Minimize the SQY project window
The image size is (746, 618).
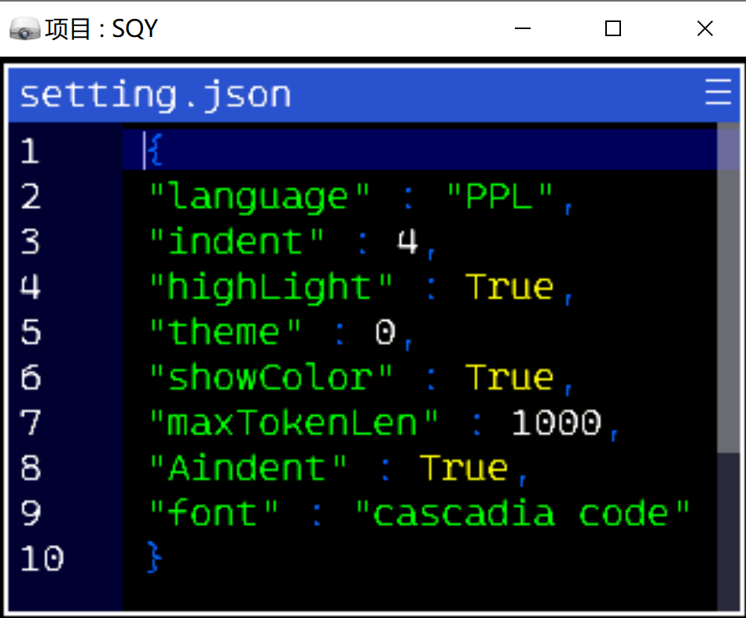pyautogui.click(x=523, y=28)
